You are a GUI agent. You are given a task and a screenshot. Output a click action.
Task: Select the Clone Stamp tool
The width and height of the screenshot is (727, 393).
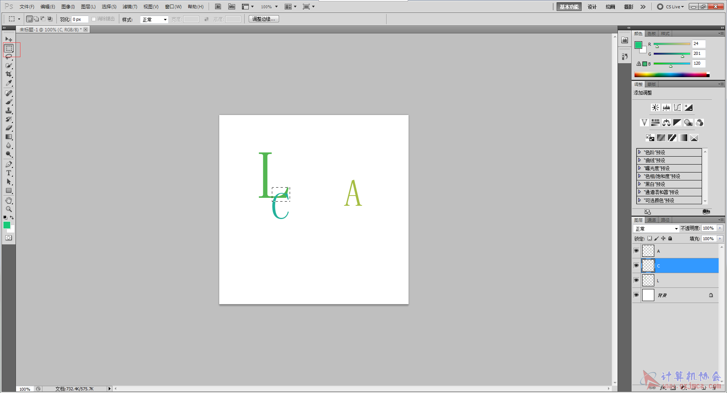click(9, 110)
